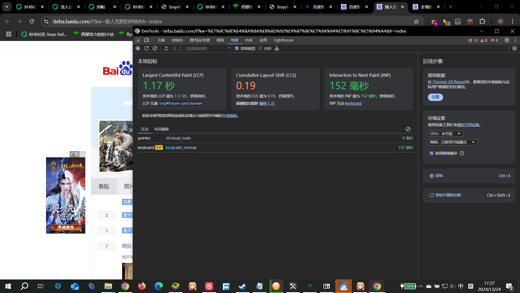Click the 偏移 5 次 link

pos(267,103)
